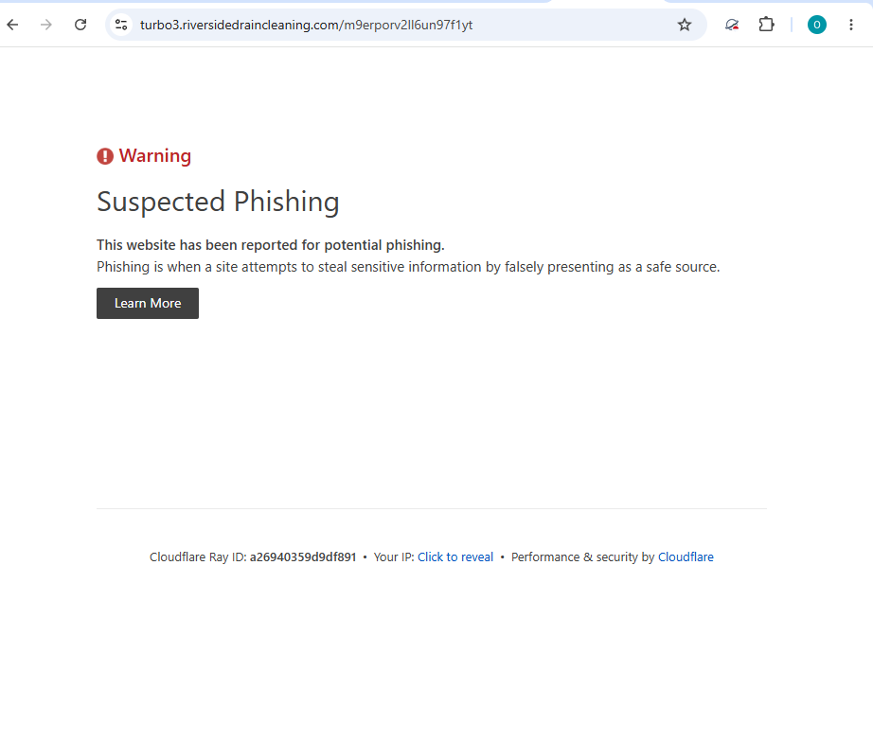Open the Cloudflare link in footer
The width and height of the screenshot is (873, 742).
pyautogui.click(x=686, y=557)
